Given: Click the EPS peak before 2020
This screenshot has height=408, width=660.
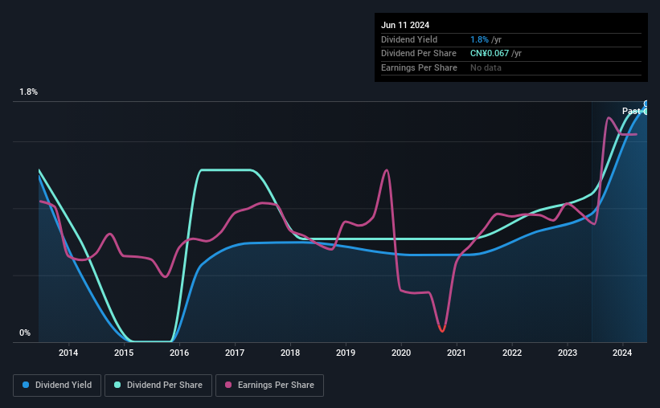Looking at the screenshot, I should pyautogui.click(x=387, y=170).
